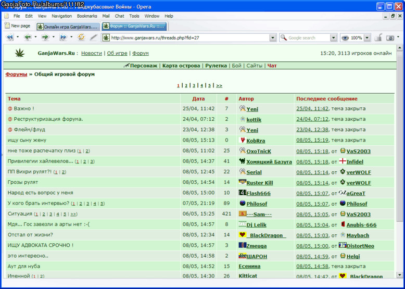Click the scroll down arrow of page scrollbar
Screen dimensions: 405x289
400,275
